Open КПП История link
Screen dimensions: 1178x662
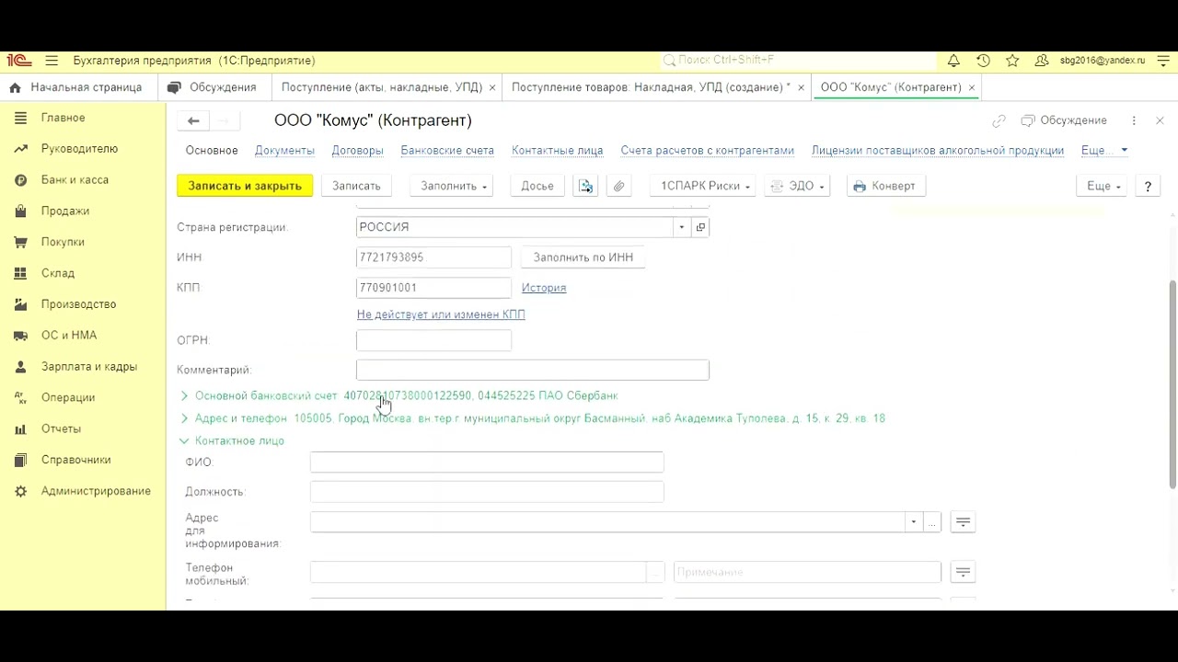point(544,288)
